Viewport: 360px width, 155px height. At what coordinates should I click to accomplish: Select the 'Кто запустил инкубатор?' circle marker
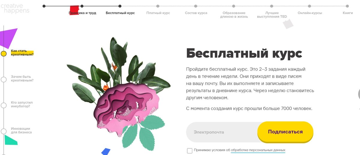(x=4, y=105)
